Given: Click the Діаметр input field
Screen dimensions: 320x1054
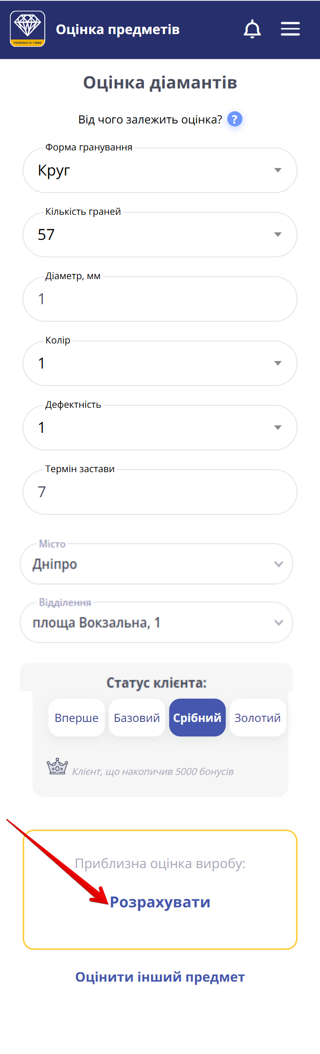Looking at the screenshot, I should coord(160,299).
